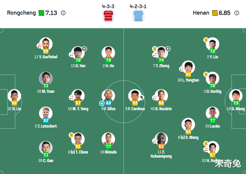Click the info icon beside Rongcheng's 7.13 rating
The image size is (246, 174).
point(63,13)
